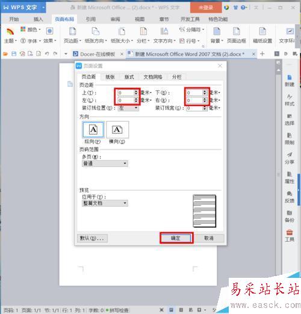
Task: Open the 颜色 theme colors menu
Action: (31, 30)
